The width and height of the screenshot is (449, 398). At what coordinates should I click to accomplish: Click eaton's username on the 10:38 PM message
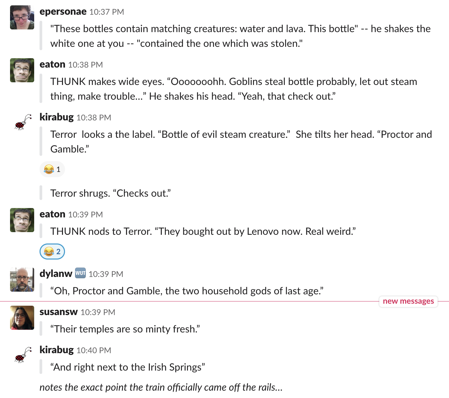point(52,64)
